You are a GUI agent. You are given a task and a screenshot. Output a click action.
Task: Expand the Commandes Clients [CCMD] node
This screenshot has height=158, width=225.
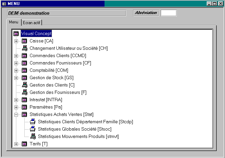click(16, 56)
